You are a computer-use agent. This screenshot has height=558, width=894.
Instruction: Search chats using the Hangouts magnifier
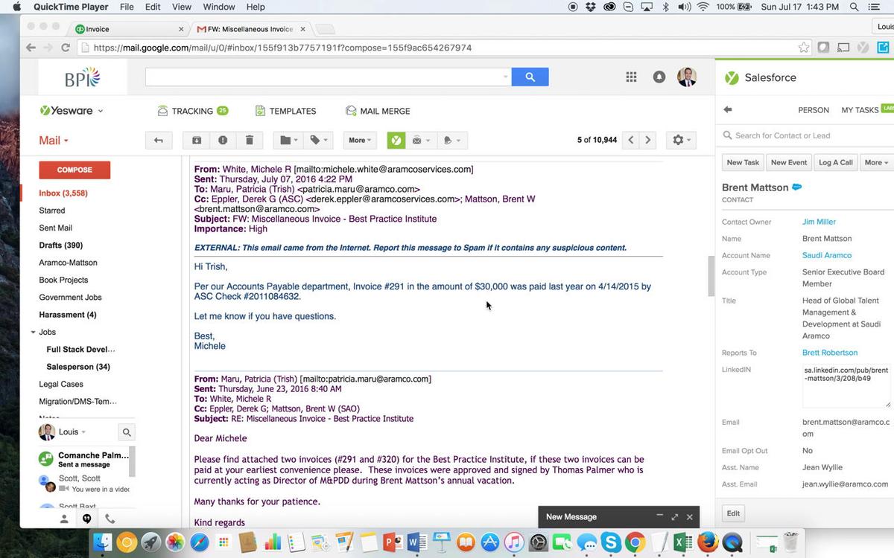[x=127, y=432]
